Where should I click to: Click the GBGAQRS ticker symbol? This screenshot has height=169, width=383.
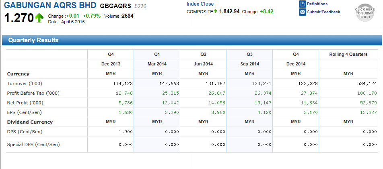(115, 6)
